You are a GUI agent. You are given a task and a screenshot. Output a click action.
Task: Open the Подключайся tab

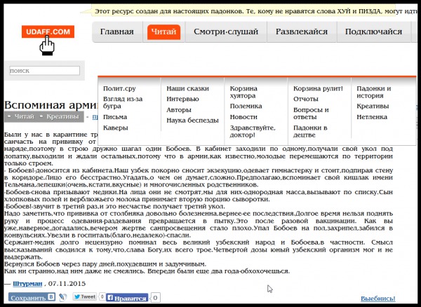(x=373, y=32)
